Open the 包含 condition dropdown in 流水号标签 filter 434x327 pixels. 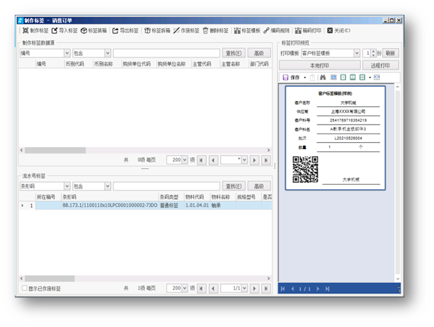(x=108, y=186)
